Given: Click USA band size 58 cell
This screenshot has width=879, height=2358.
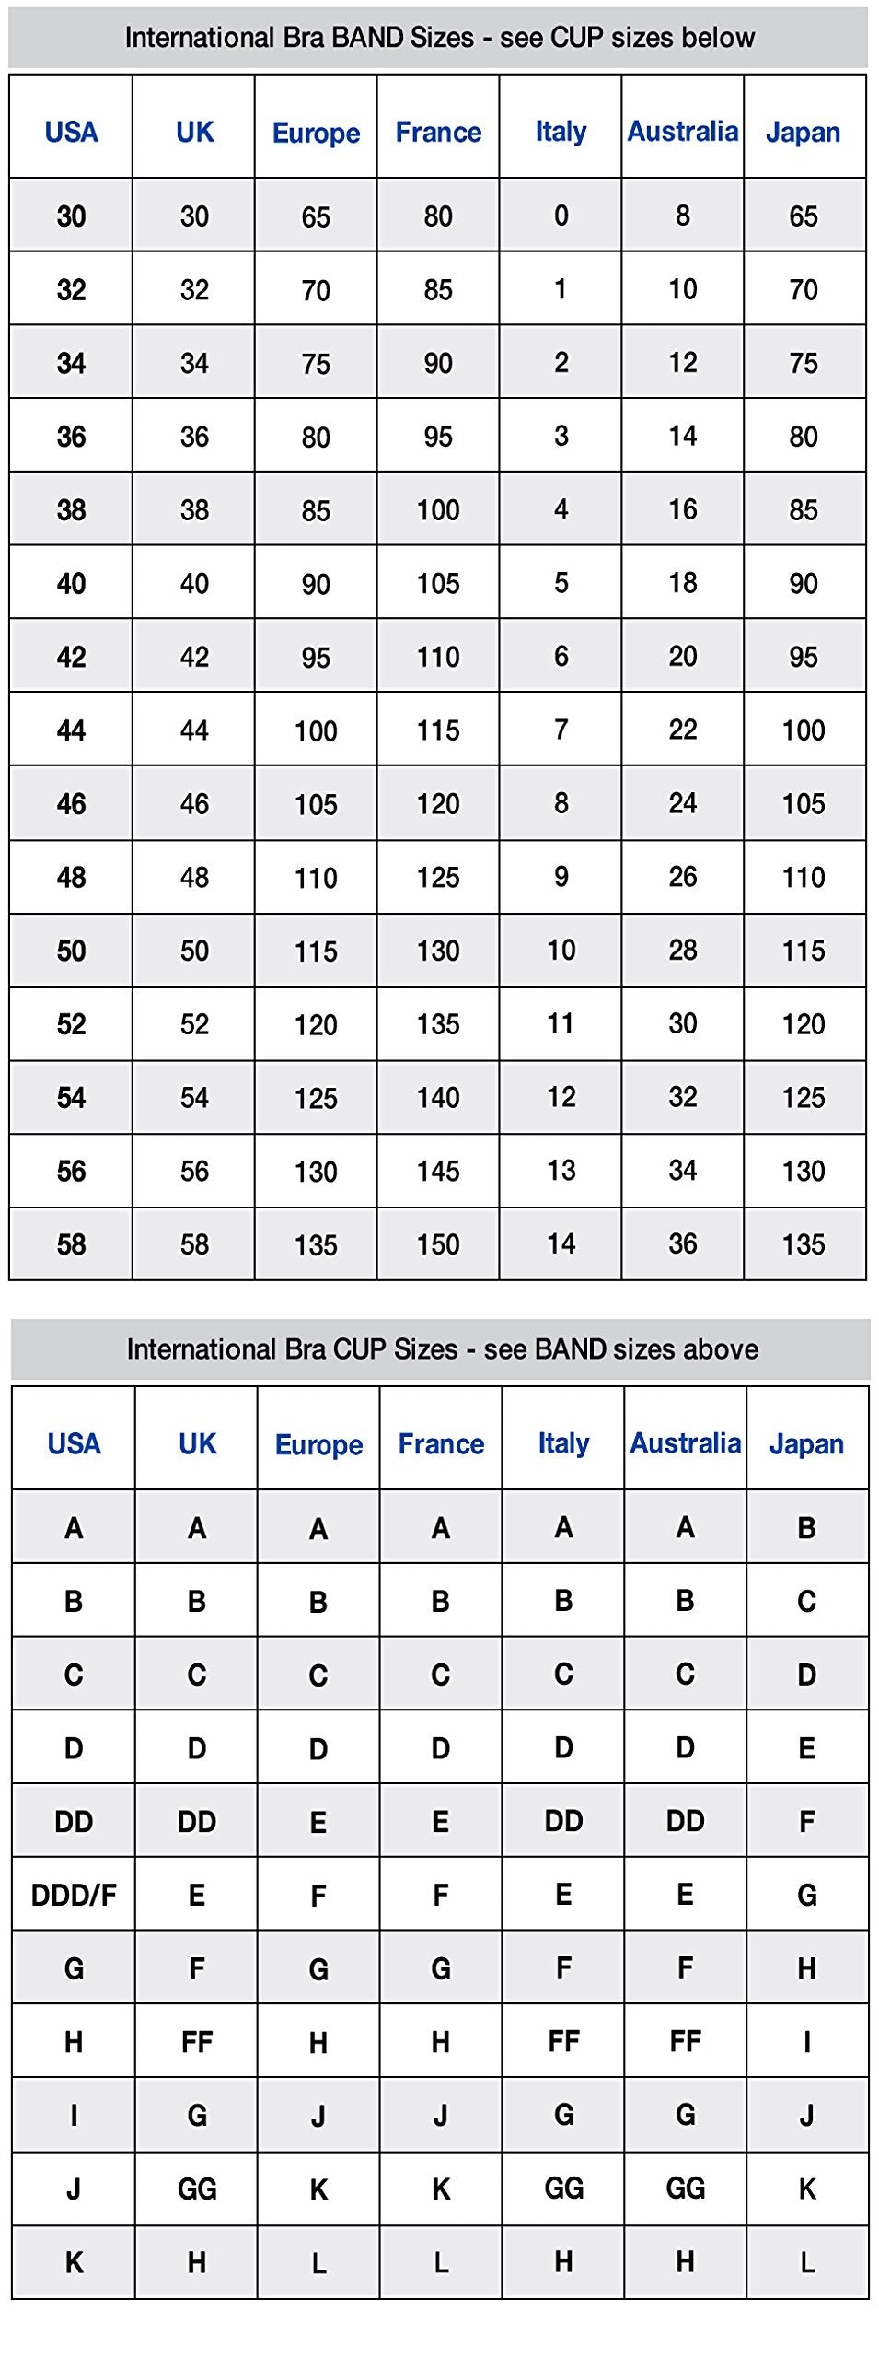Looking at the screenshot, I should [x=71, y=1244].
